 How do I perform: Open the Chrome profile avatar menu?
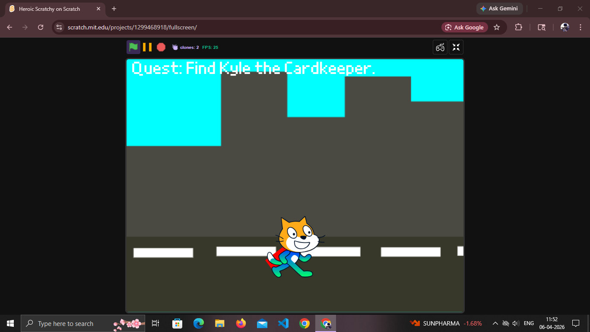pos(565,27)
